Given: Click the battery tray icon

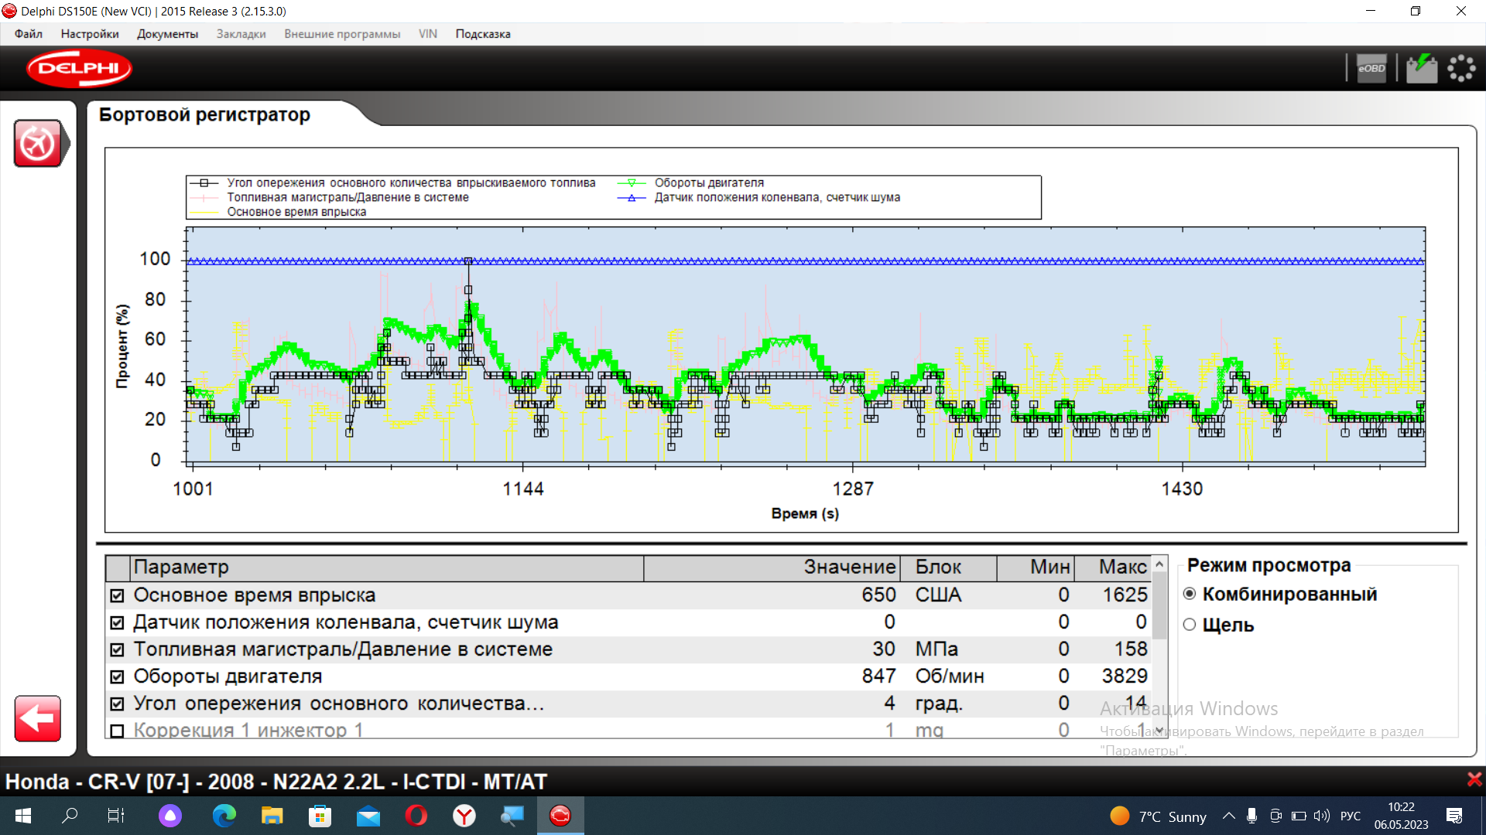Looking at the screenshot, I should (1299, 816).
